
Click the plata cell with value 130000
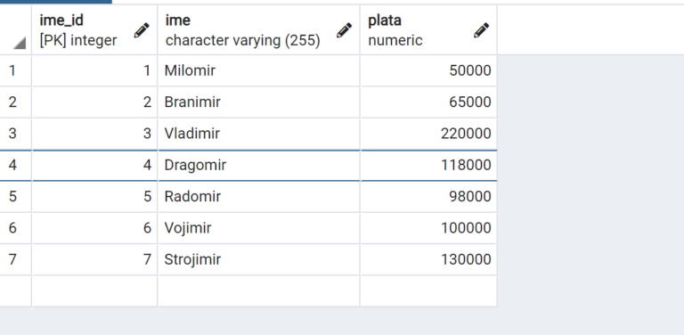[428, 259]
